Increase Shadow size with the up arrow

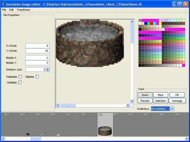(47, 68)
